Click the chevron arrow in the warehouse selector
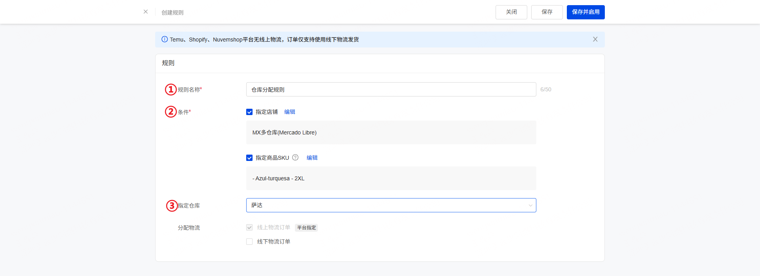 point(530,205)
